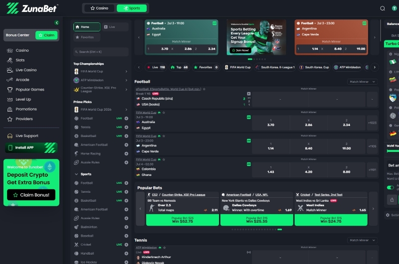Click the search field in sports menu

pyautogui.click(x=101, y=52)
